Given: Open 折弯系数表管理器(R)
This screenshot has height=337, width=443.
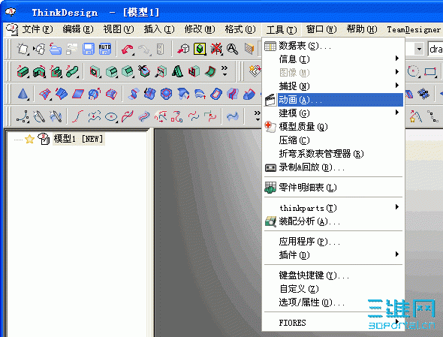Looking at the screenshot, I should [x=333, y=154].
